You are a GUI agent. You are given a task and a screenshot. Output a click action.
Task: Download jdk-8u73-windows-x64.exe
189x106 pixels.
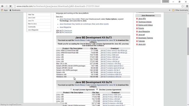tap(111, 77)
